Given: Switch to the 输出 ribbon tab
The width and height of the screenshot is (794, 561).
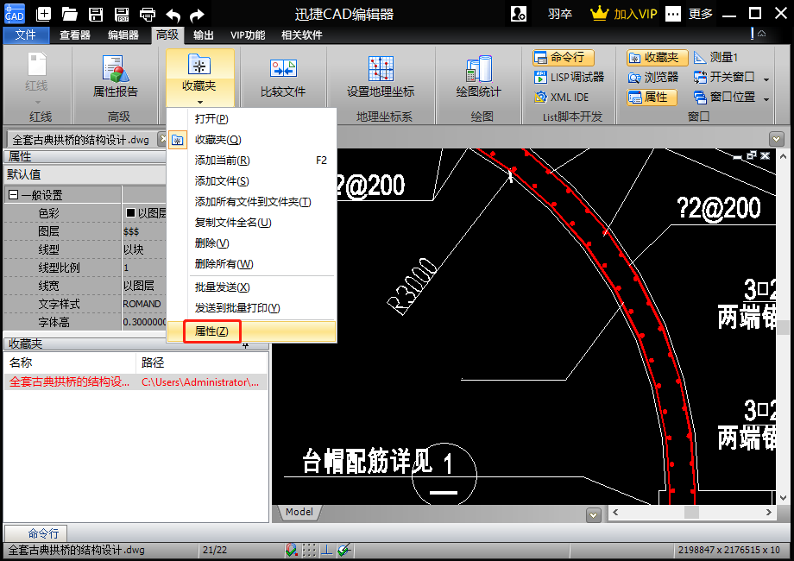Looking at the screenshot, I should point(204,35).
